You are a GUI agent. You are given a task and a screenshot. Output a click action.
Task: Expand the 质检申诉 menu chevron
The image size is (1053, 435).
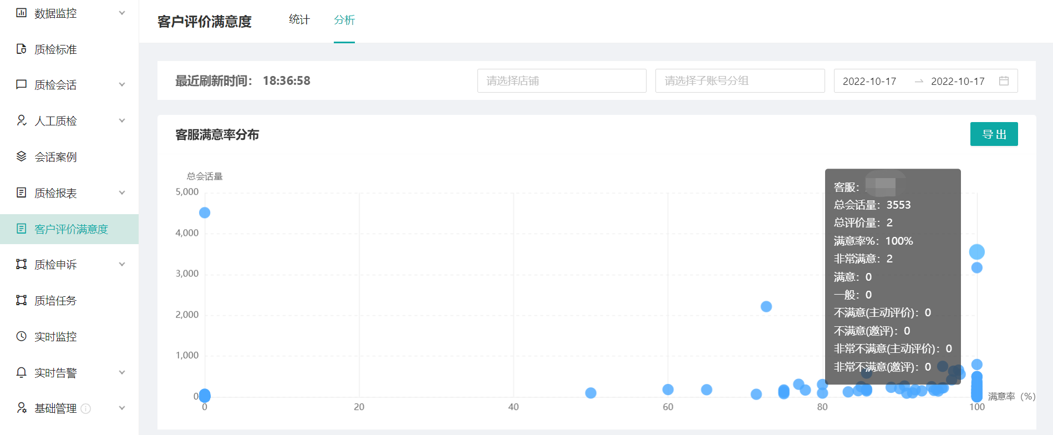[122, 264]
